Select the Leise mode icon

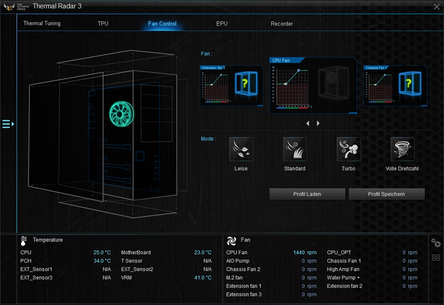click(241, 149)
